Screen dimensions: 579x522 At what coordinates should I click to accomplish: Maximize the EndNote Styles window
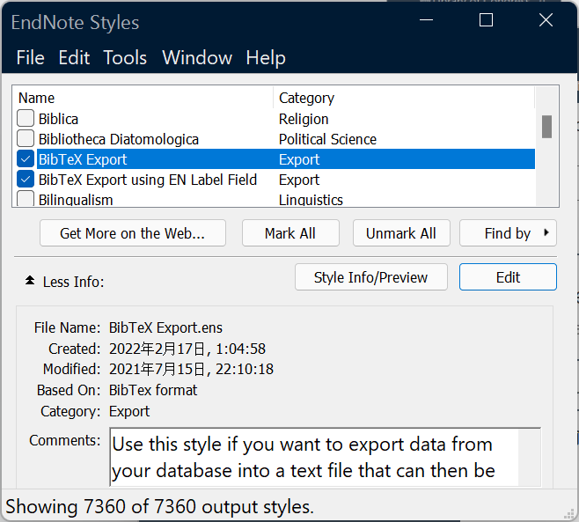(x=486, y=20)
